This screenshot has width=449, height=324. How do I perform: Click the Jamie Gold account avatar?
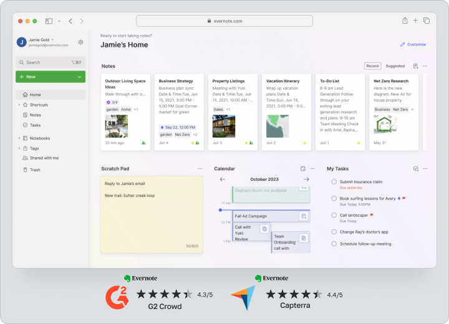[21, 42]
